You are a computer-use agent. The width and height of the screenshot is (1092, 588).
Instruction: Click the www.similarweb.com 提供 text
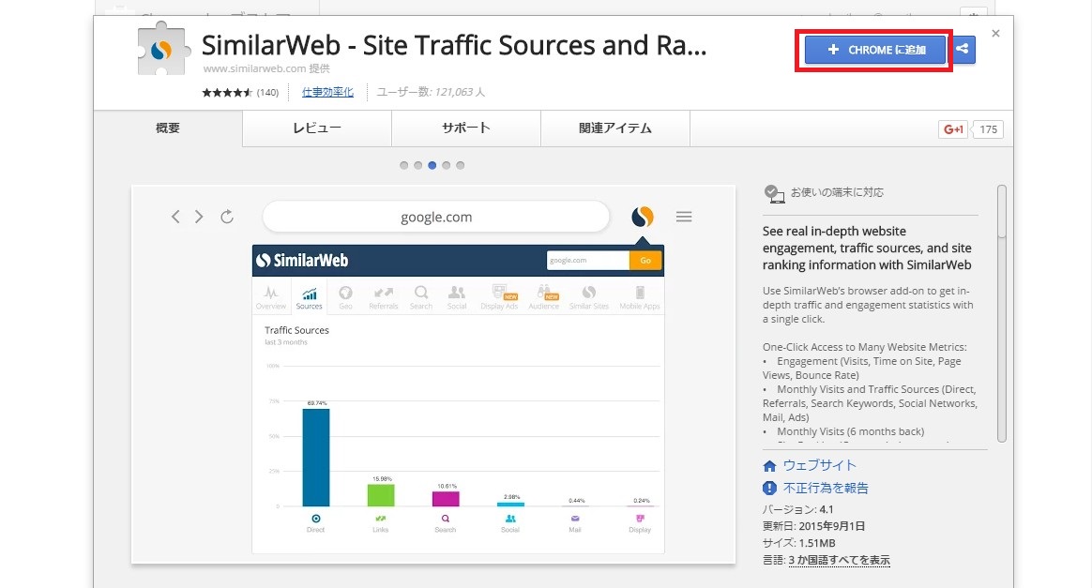click(x=266, y=68)
